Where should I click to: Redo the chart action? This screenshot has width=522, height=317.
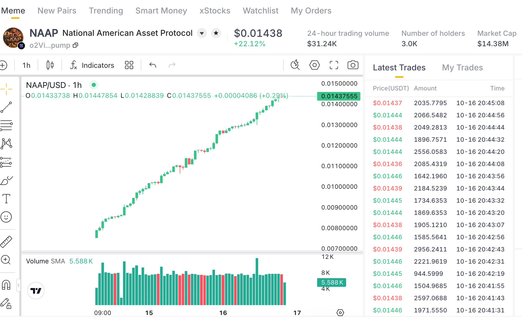point(172,65)
